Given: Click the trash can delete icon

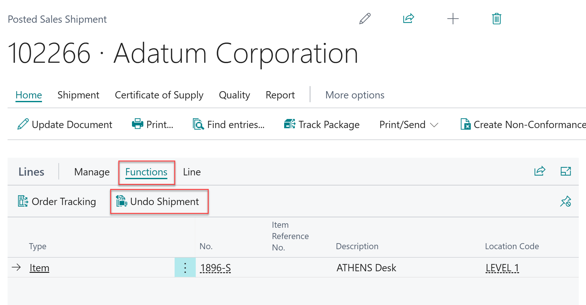Looking at the screenshot, I should pos(496,19).
